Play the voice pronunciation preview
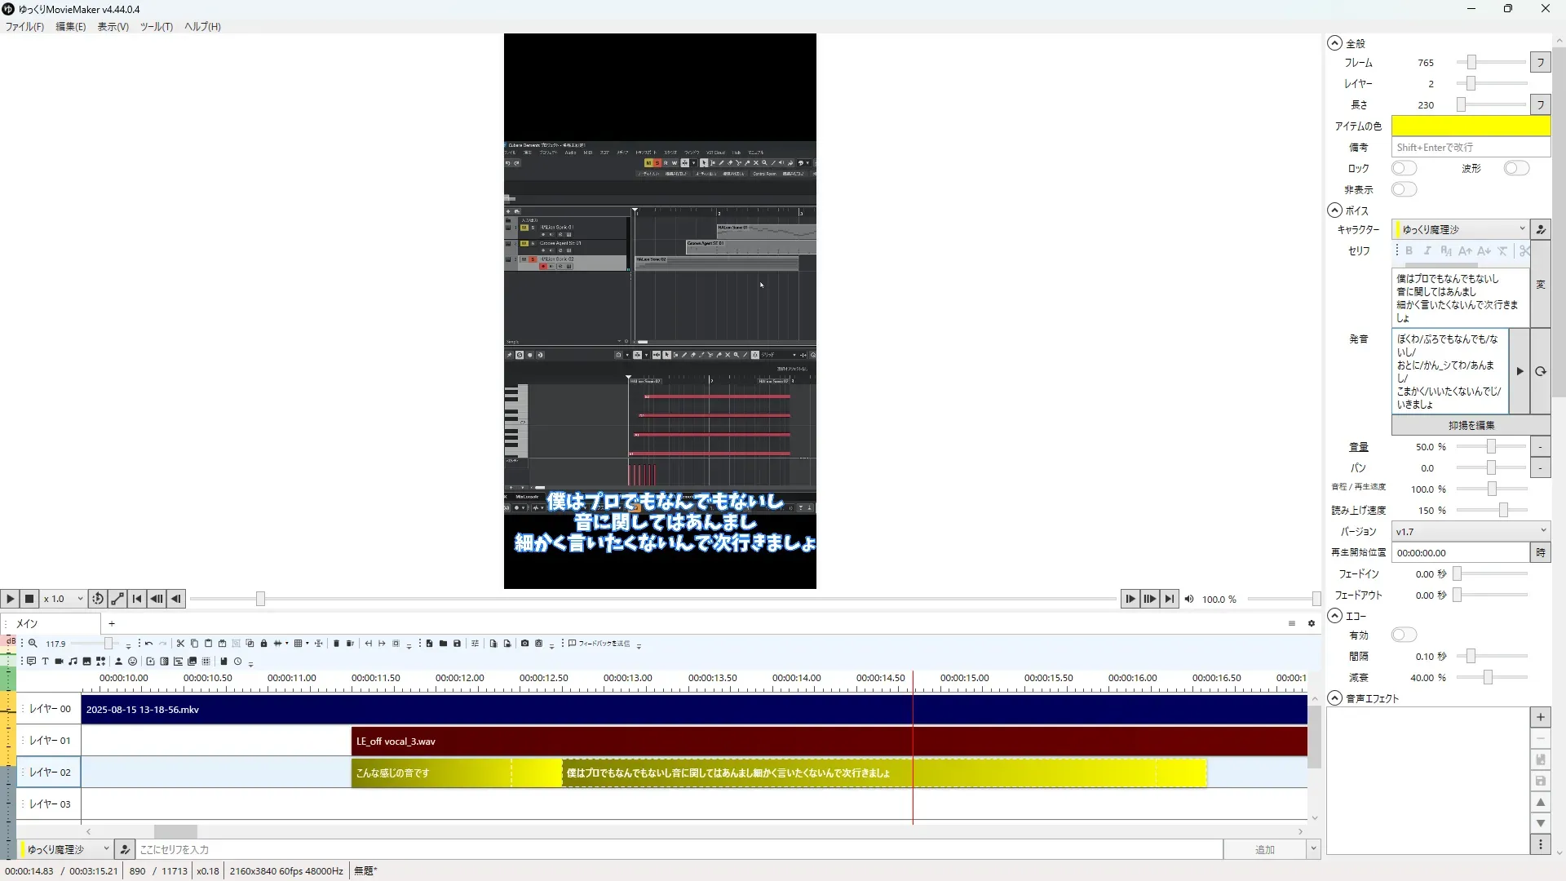This screenshot has height=881, width=1566. (x=1520, y=371)
